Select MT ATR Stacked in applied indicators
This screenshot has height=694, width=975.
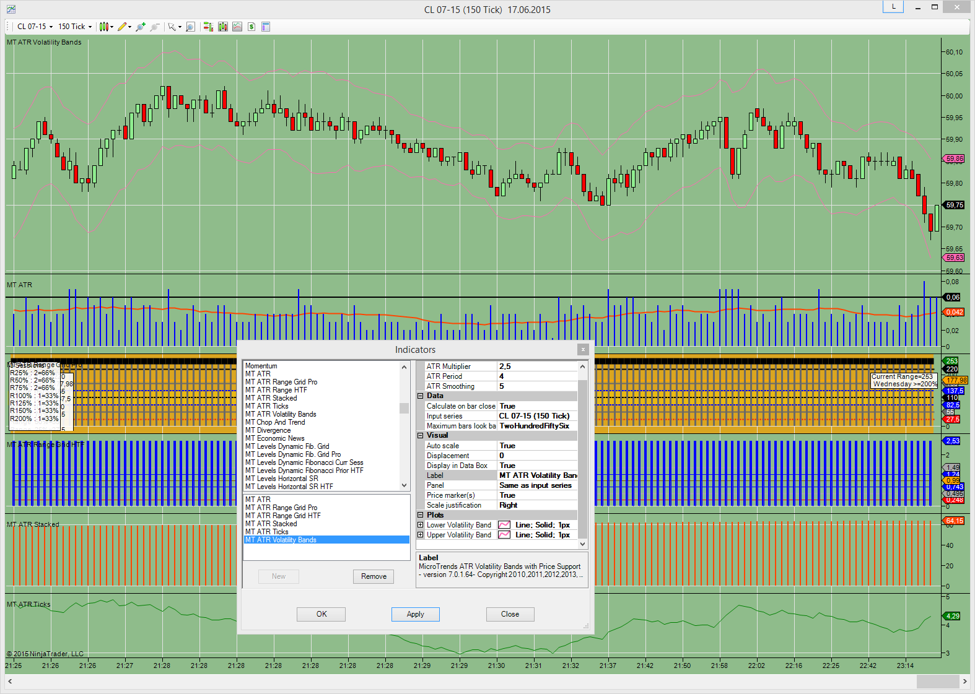pyautogui.click(x=271, y=524)
